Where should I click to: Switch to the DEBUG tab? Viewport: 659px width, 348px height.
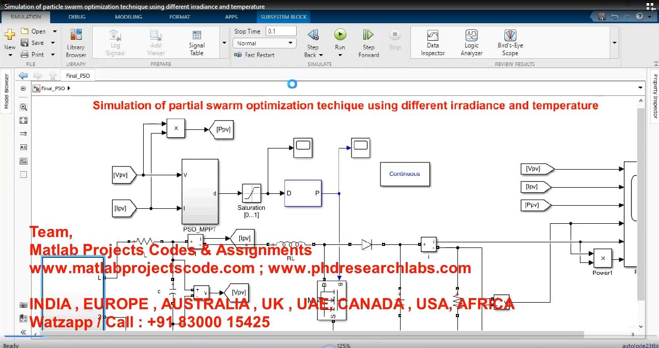(76, 17)
